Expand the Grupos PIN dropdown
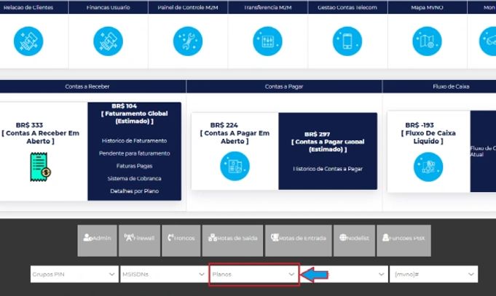Viewport: 496px width, 296px height. coord(74,274)
